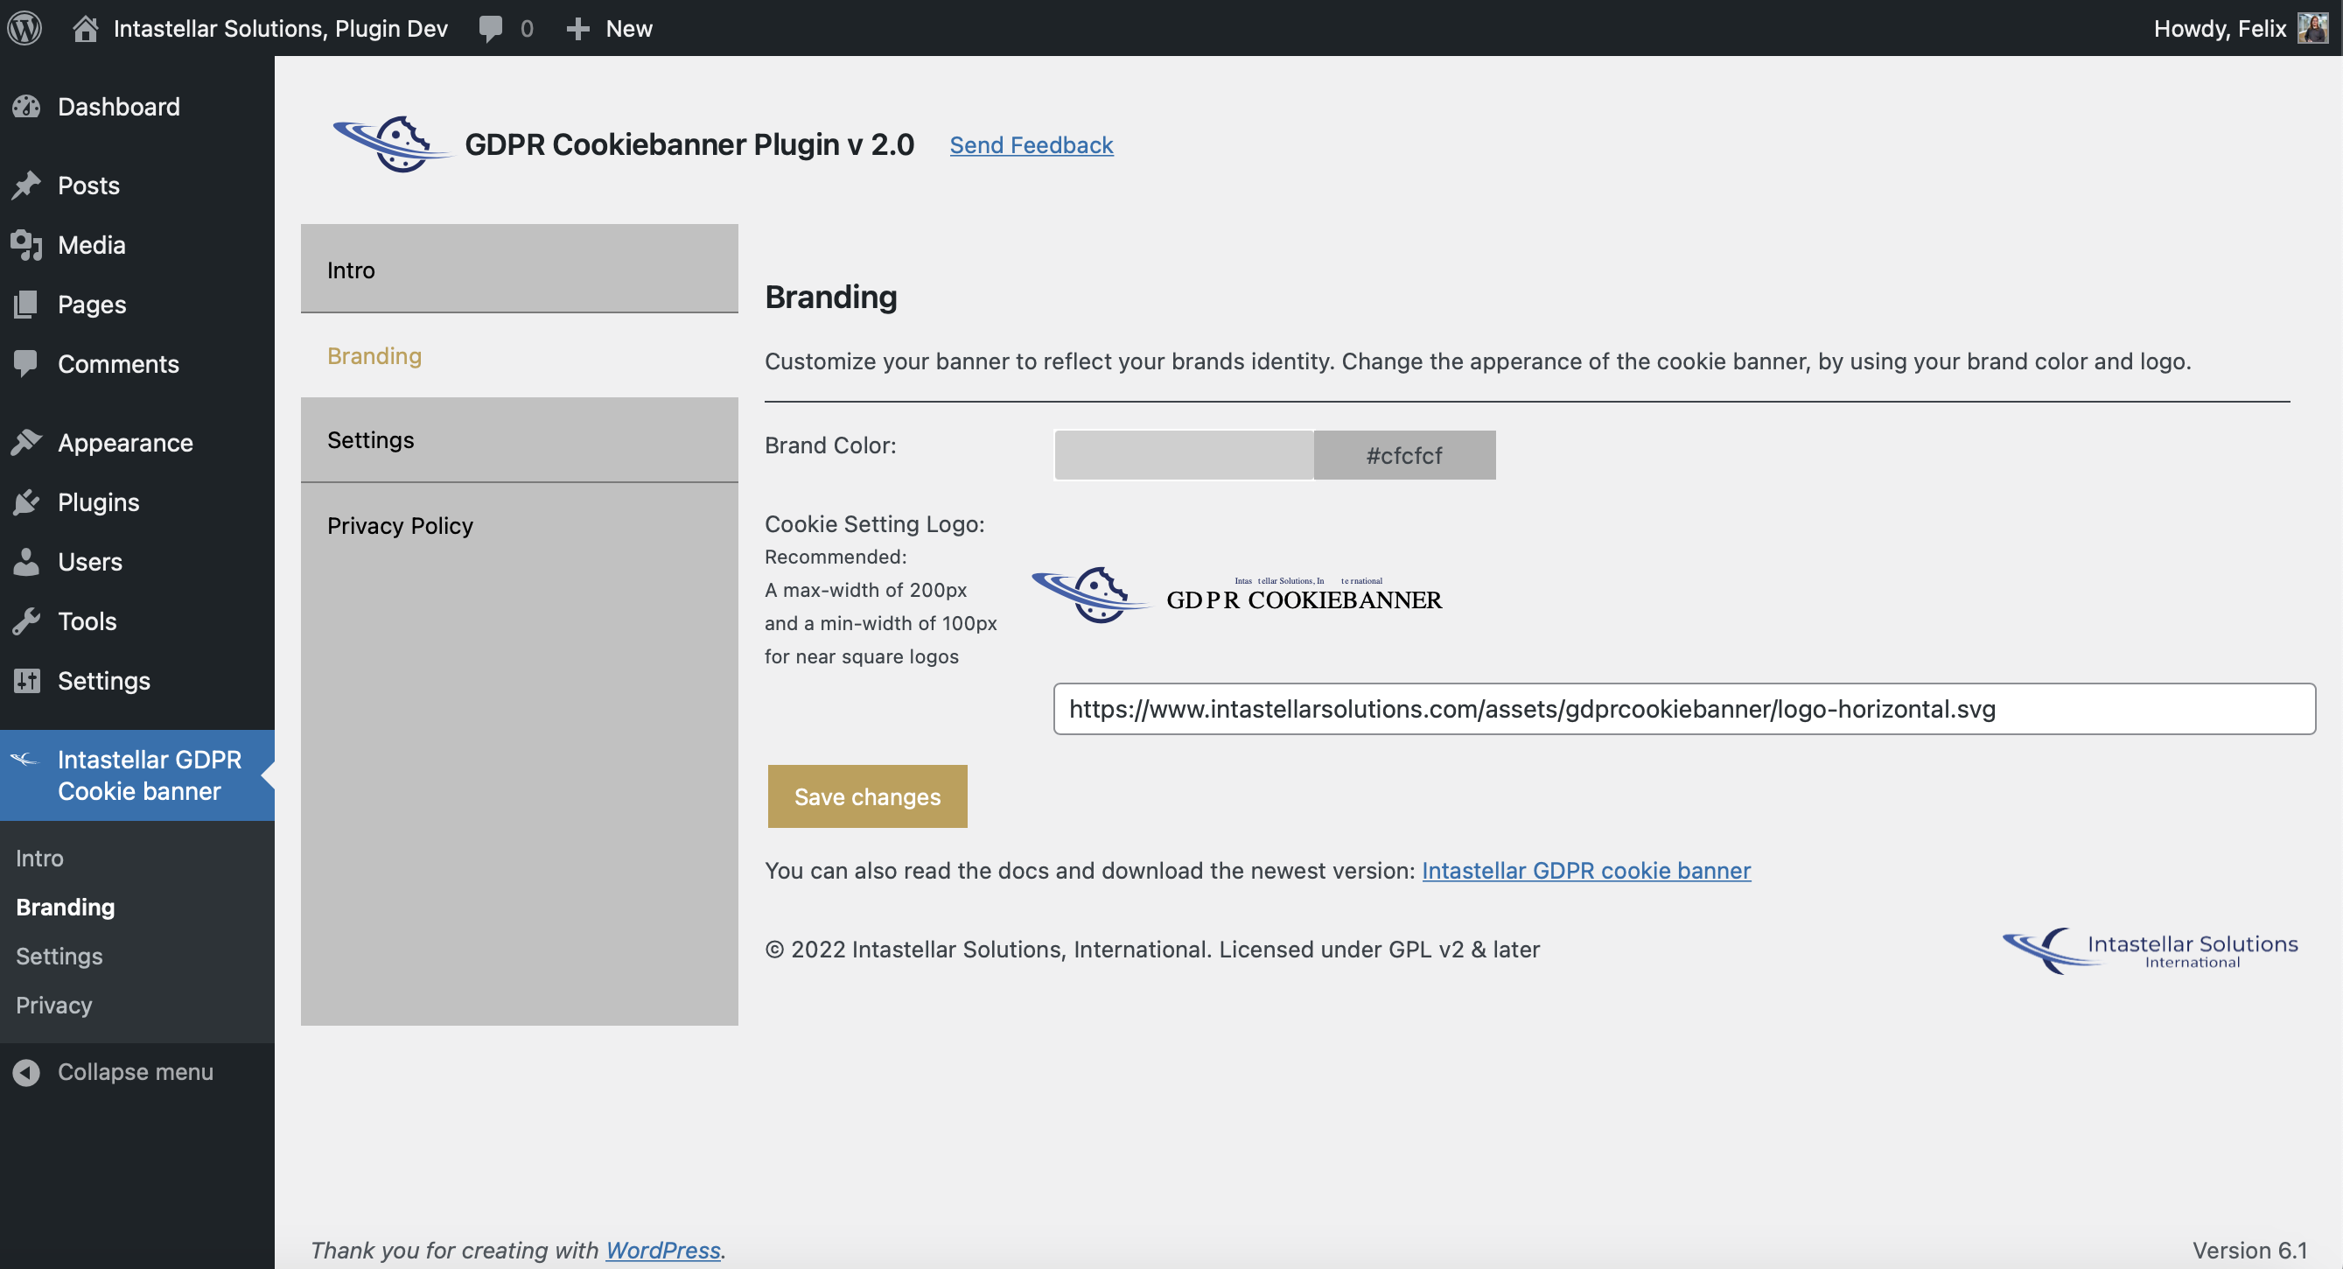Image resolution: width=2343 pixels, height=1269 pixels.
Task: Click the Media icon in sidebar
Action: point(26,245)
